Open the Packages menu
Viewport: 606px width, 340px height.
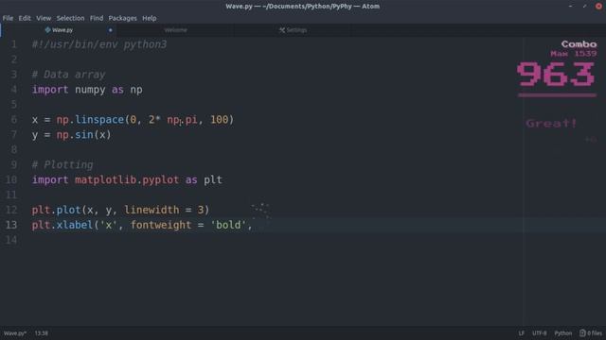coord(122,18)
